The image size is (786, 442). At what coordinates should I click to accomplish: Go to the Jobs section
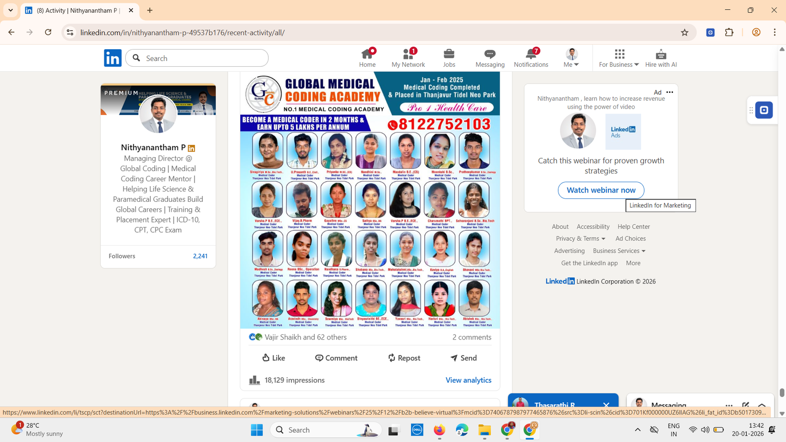pyautogui.click(x=449, y=54)
